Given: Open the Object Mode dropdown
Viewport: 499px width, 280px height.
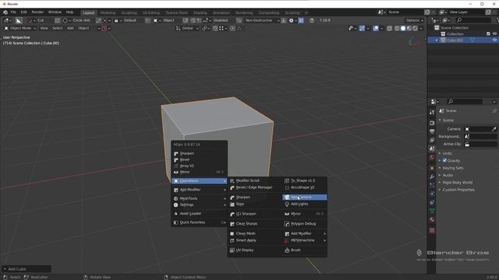Looking at the screenshot, I should tap(20, 28).
